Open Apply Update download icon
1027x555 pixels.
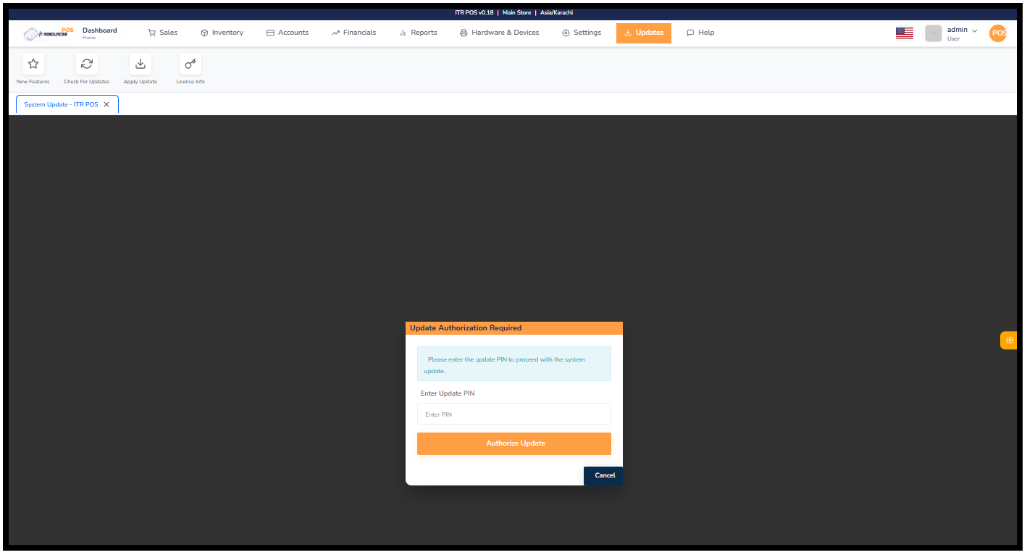click(140, 64)
